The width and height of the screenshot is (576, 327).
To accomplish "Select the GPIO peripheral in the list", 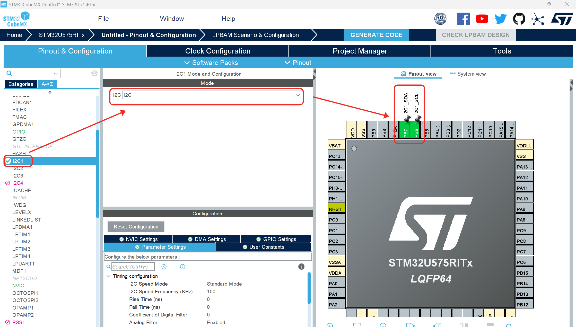I will 19,132.
